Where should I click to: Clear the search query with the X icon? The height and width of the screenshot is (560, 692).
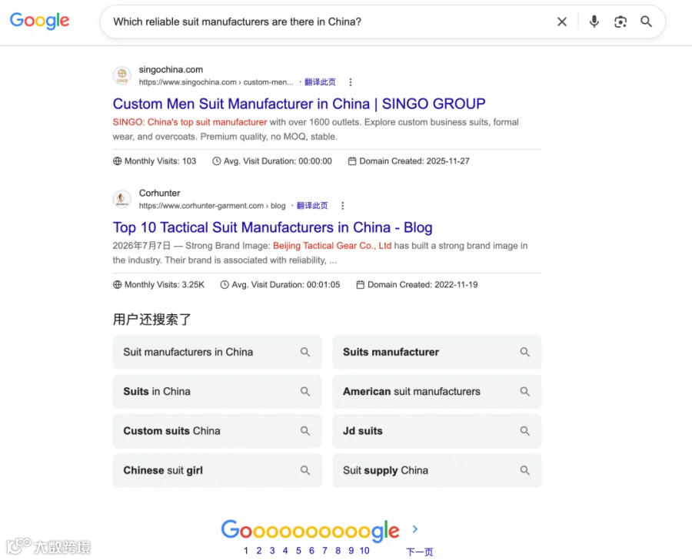pyautogui.click(x=562, y=22)
